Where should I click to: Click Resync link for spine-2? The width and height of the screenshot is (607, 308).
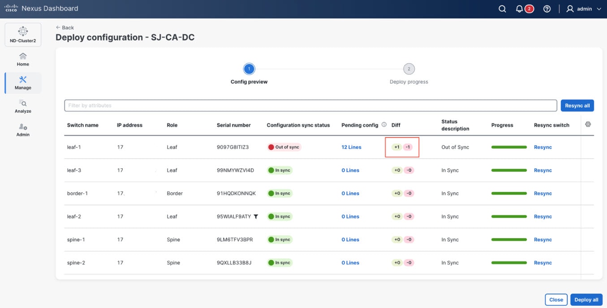(542, 263)
